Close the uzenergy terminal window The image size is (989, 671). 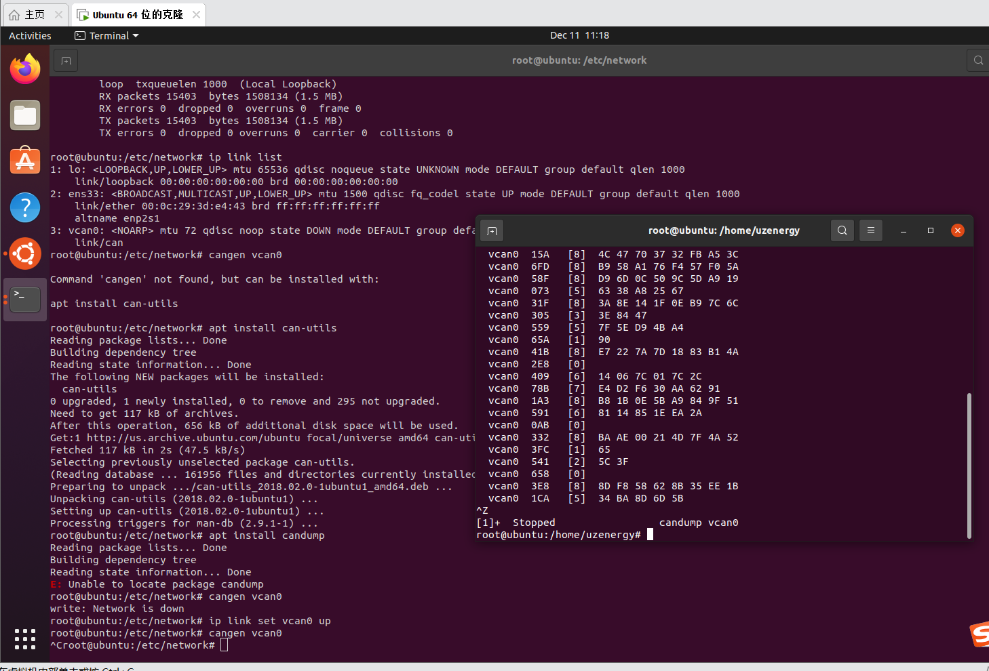(x=958, y=230)
